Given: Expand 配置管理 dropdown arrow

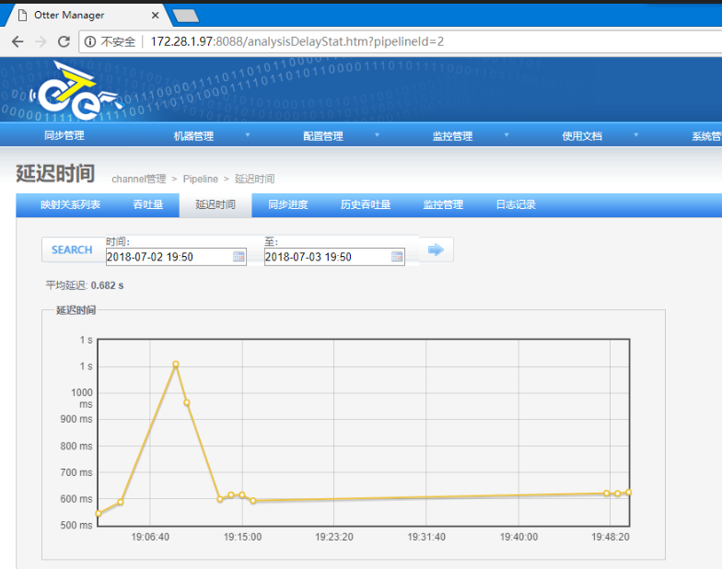Looking at the screenshot, I should click(x=378, y=134).
